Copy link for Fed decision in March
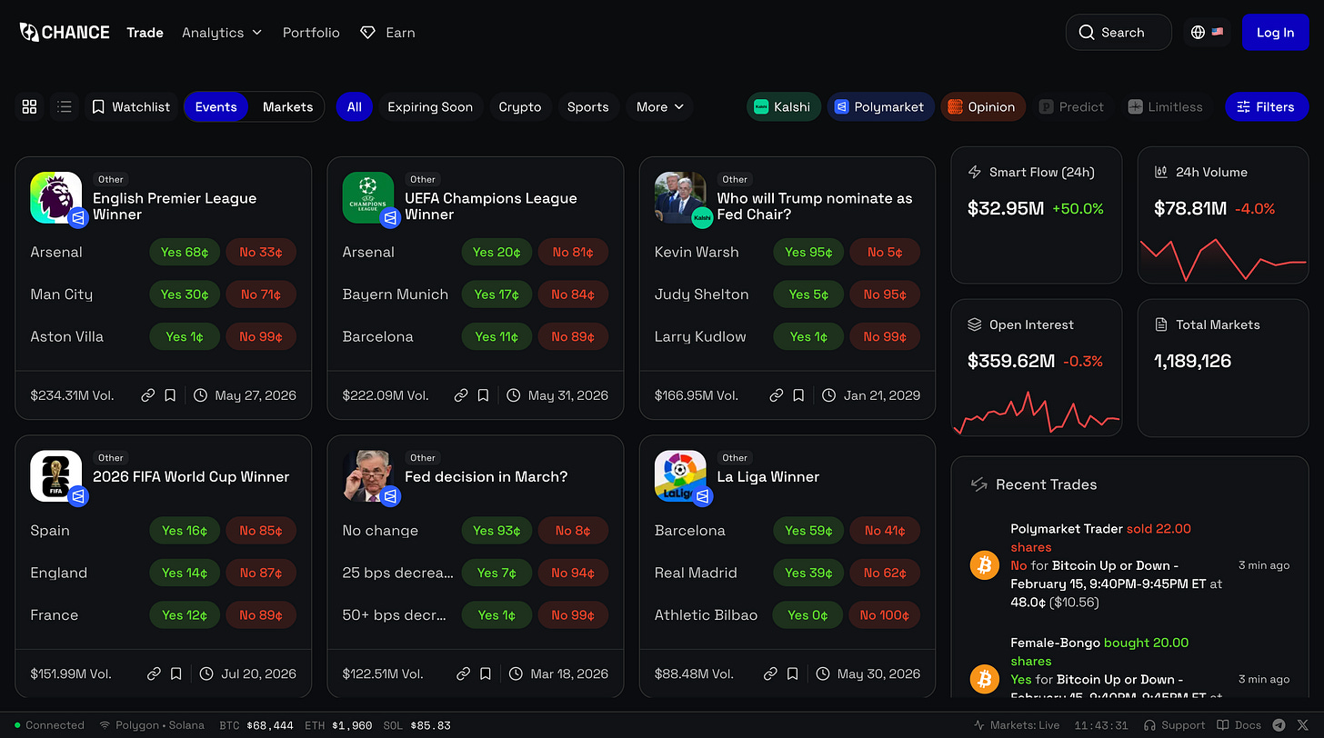Viewport: 1324px width, 738px height. point(463,673)
